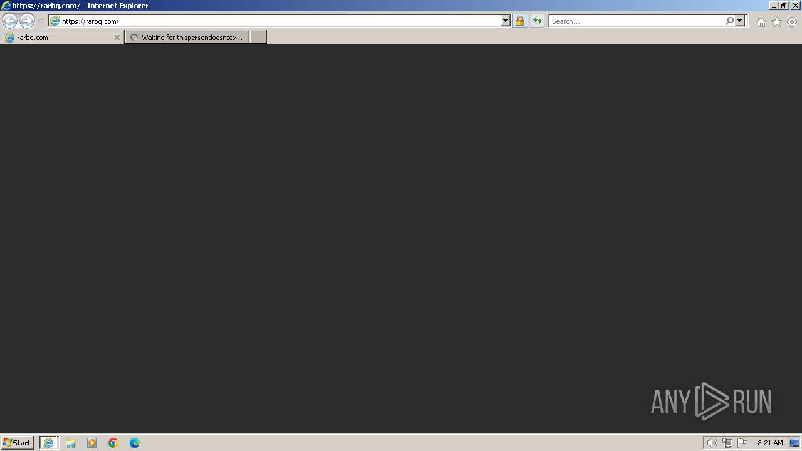Click the network tray icon
Image resolution: width=802 pixels, height=451 pixels.
tap(727, 443)
